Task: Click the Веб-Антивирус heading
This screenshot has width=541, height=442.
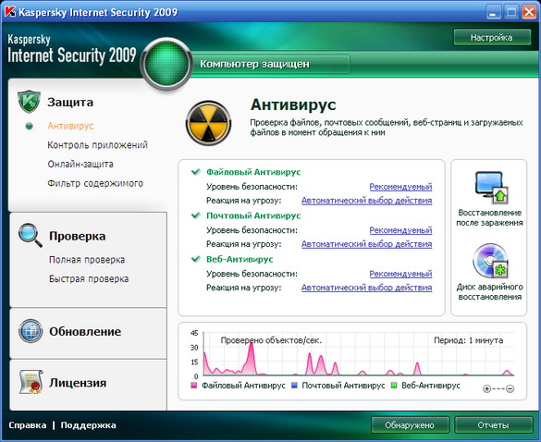Action: tap(240, 259)
